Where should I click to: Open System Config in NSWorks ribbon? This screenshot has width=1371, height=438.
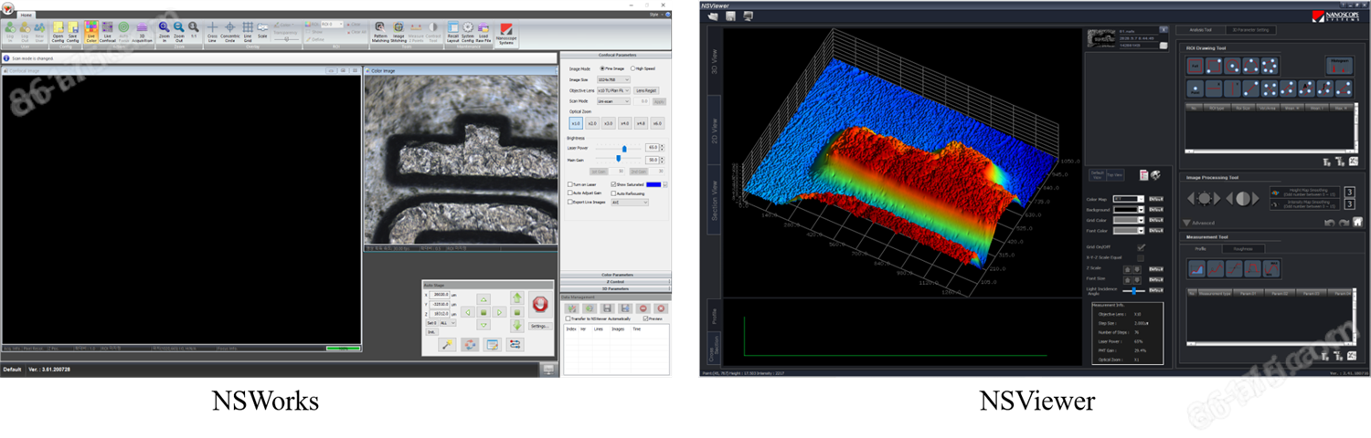tap(467, 32)
